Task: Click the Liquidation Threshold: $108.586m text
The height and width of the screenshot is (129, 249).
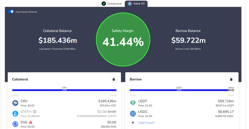Action: [x=57, y=49]
